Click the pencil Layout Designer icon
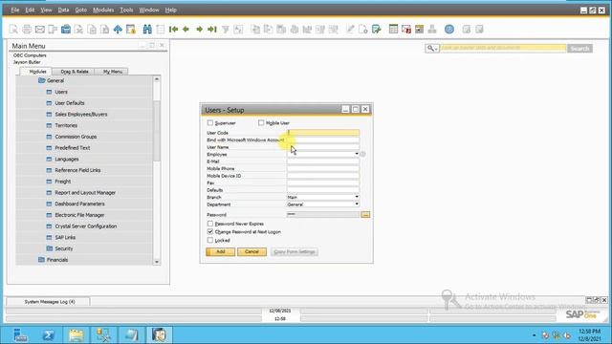The width and height of the screenshot is (612, 344). point(350,30)
